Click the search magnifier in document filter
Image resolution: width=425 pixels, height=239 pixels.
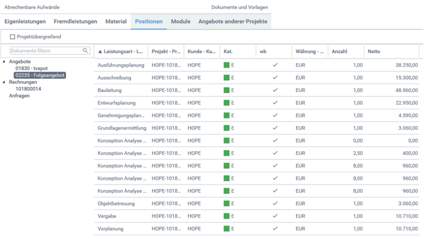click(85, 51)
